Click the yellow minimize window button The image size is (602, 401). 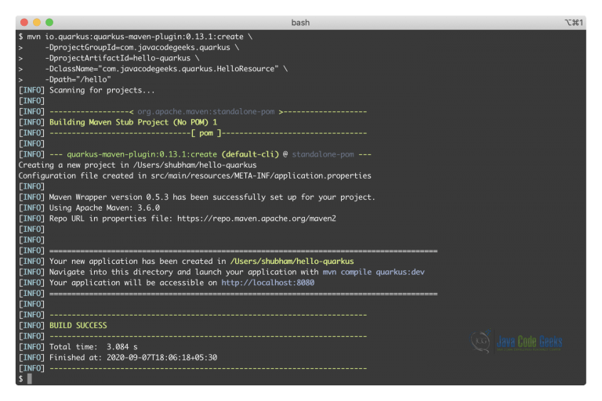coord(37,22)
